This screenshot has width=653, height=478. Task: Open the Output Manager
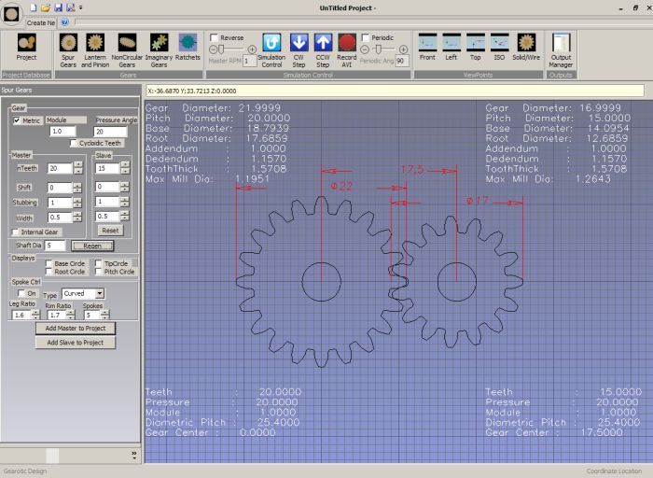tap(561, 50)
